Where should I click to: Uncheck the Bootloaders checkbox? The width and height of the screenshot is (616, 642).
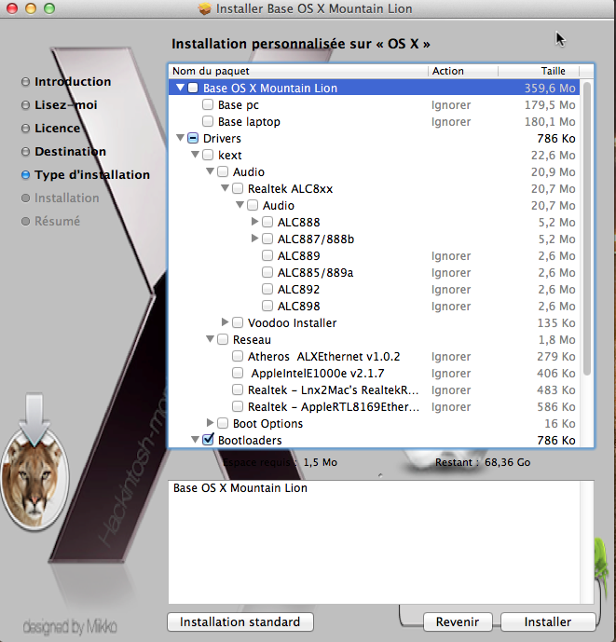pos(208,440)
